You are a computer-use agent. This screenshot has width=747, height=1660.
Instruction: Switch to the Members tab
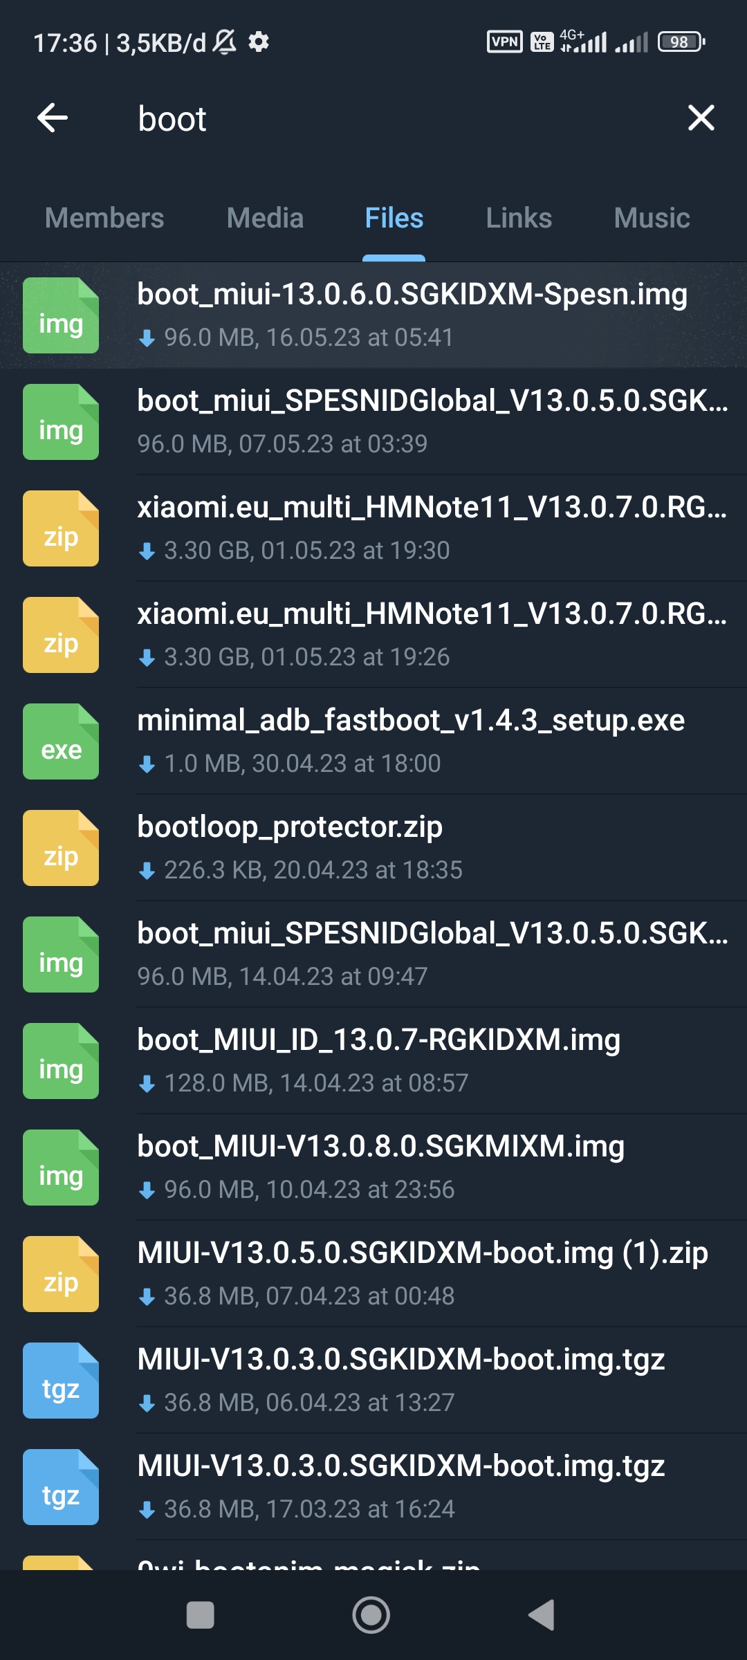pos(104,218)
